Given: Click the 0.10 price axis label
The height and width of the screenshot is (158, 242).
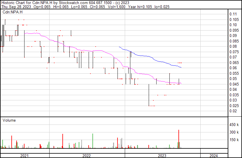Looking at the screenshot, I should click(x=233, y=25).
